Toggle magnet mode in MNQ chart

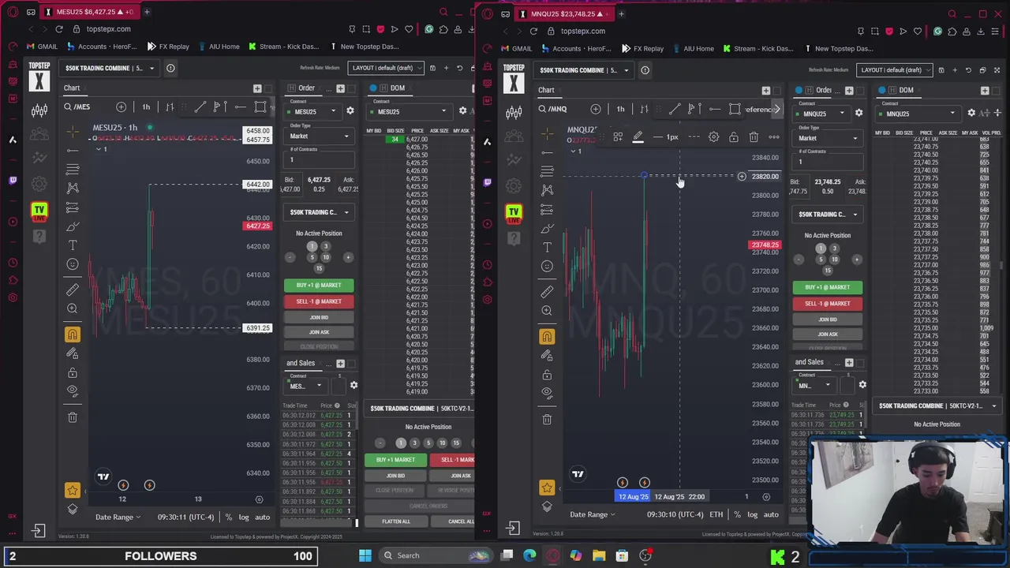[x=547, y=337]
